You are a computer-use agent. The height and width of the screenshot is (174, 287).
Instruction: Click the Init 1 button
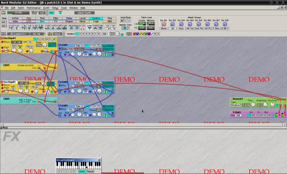point(4,22)
